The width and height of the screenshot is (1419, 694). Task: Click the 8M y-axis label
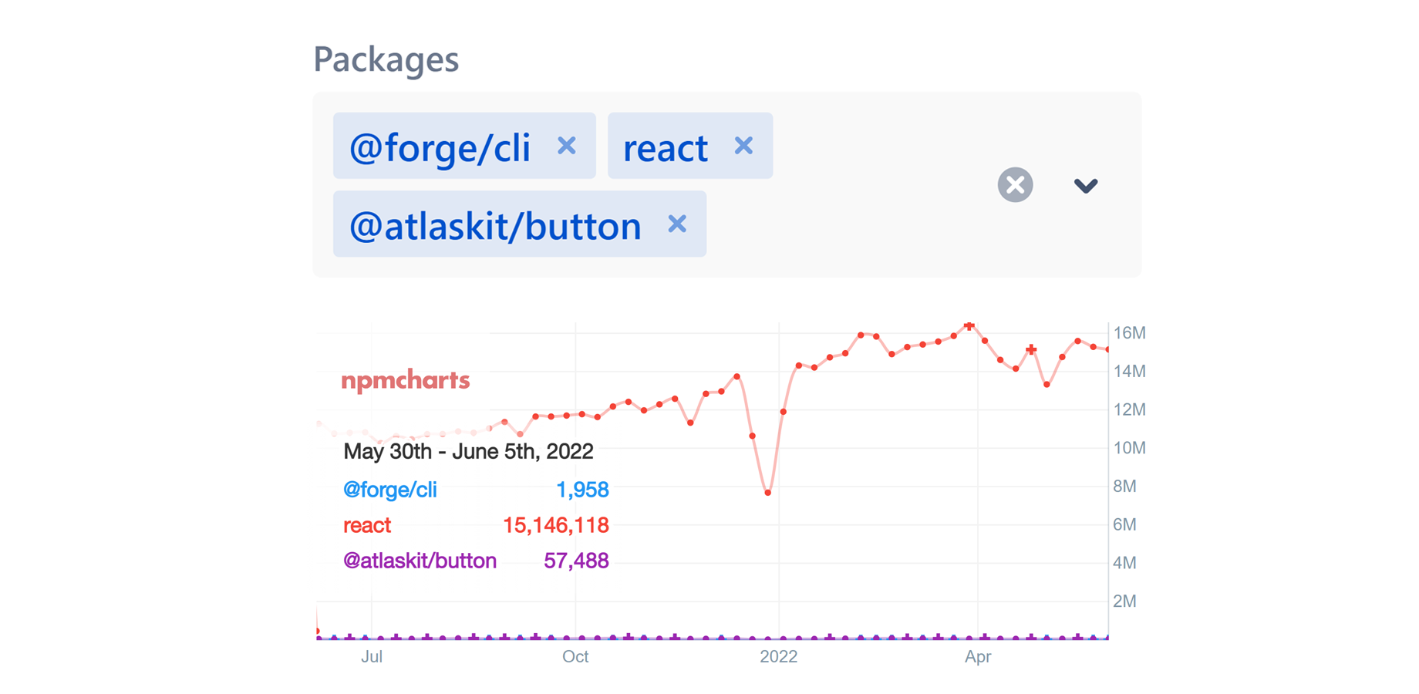tap(1125, 486)
